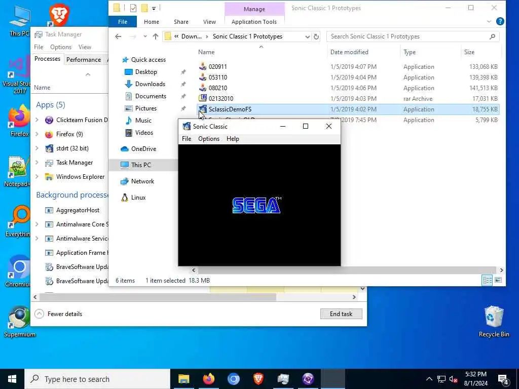Open Brave browser on the desktop
The height and width of the screenshot is (389, 519).
point(59,15)
